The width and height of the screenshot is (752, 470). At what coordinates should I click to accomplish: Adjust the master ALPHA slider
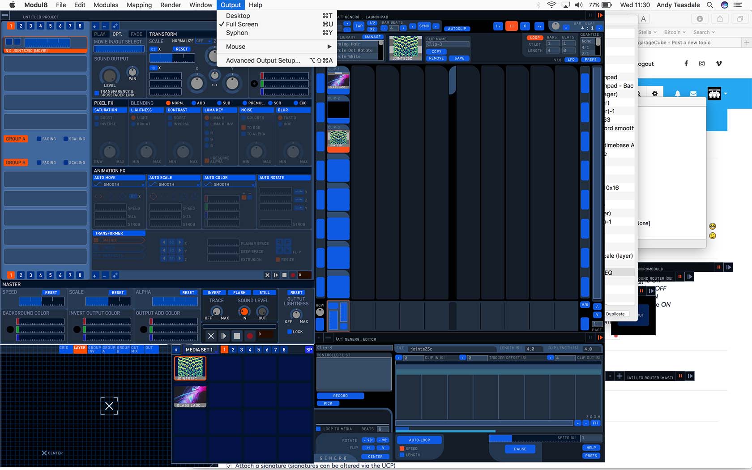(175, 301)
